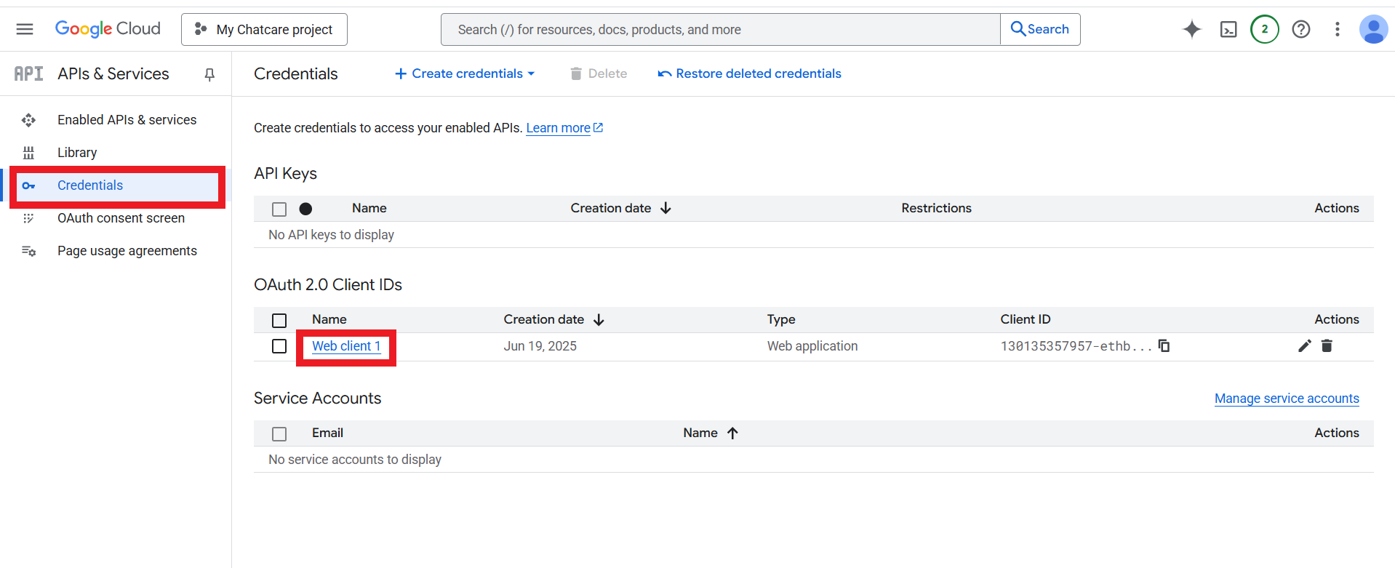Screen dimensions: 1395x568
Task: Select all service accounts checkbox
Action: [279, 434]
